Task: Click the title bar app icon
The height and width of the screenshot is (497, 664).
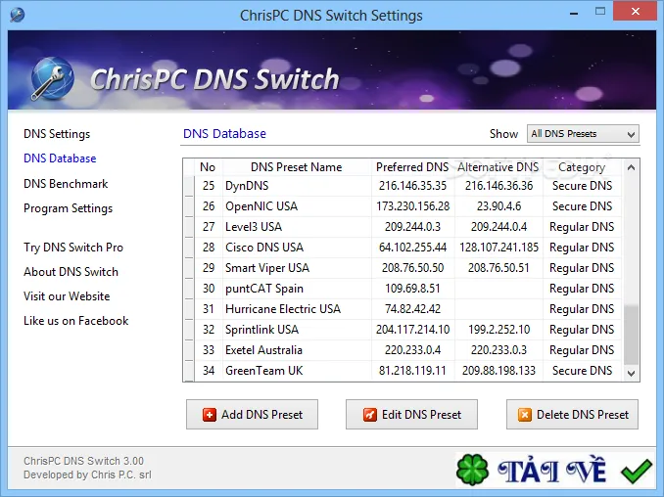Action: 17,16
